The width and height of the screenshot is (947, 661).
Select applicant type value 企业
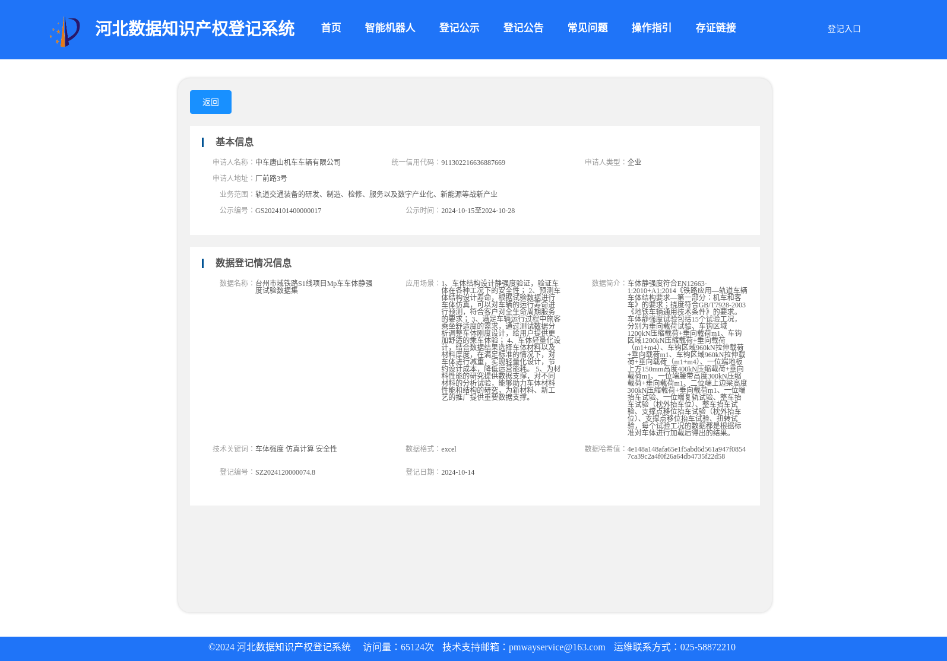click(x=634, y=162)
